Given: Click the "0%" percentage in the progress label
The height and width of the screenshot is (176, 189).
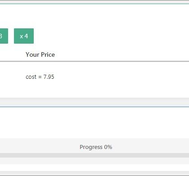Looking at the screenshot, I should pos(108,147).
